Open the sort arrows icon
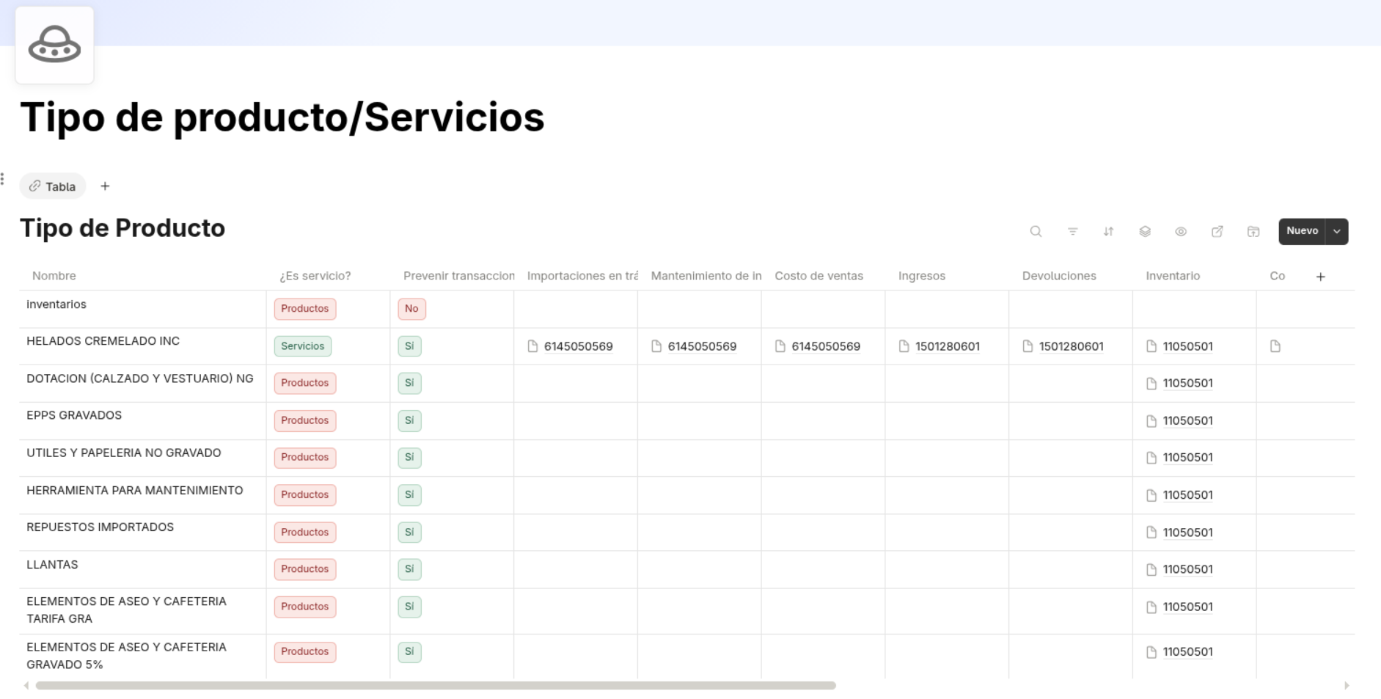The height and width of the screenshot is (699, 1381). (x=1108, y=231)
